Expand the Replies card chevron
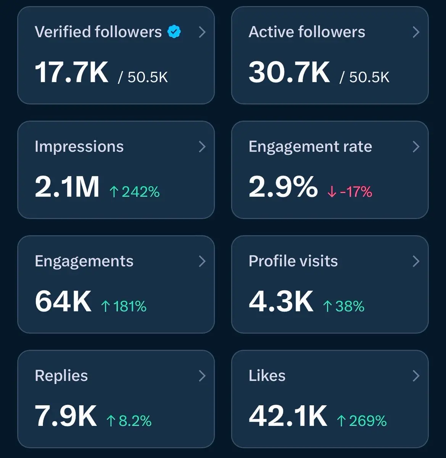446x458 pixels. point(202,376)
